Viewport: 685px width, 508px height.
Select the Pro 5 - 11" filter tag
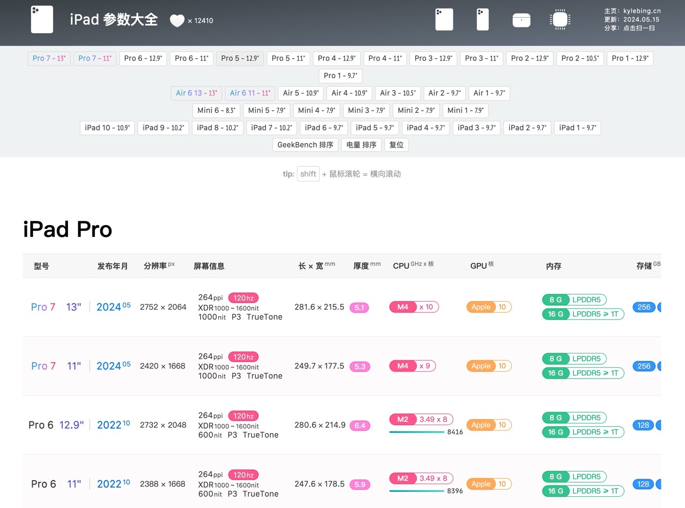[x=288, y=58]
